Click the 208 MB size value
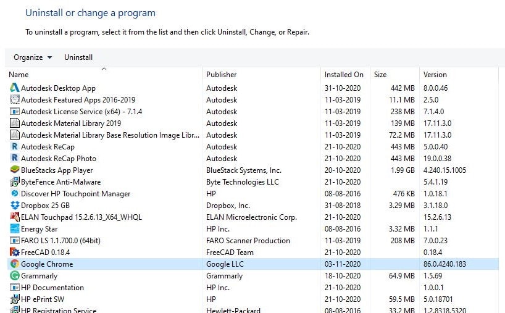 click(x=403, y=241)
